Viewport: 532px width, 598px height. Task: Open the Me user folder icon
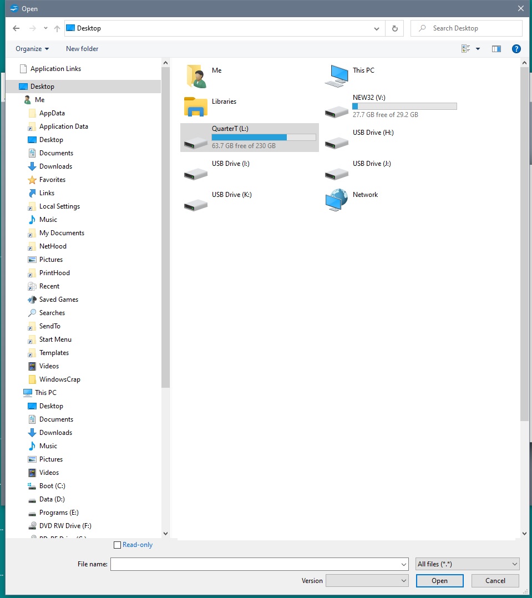(x=196, y=76)
